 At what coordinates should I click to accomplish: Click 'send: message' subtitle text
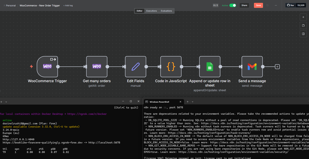click(x=252, y=86)
